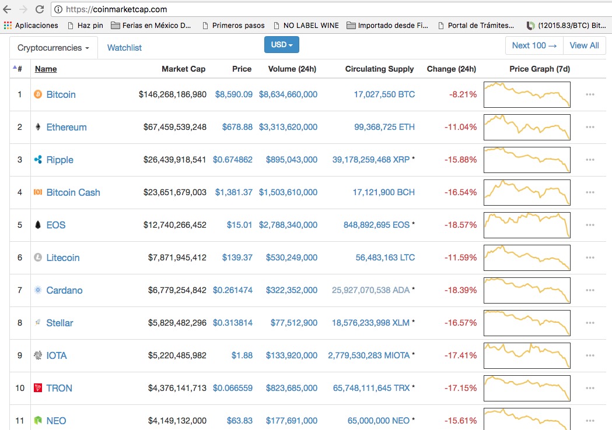Click the TRON red logo icon
This screenshot has width=612, height=430.
38,388
